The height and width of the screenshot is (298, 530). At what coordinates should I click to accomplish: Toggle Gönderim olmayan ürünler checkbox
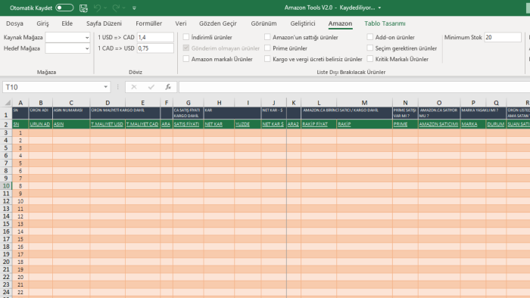pos(186,48)
